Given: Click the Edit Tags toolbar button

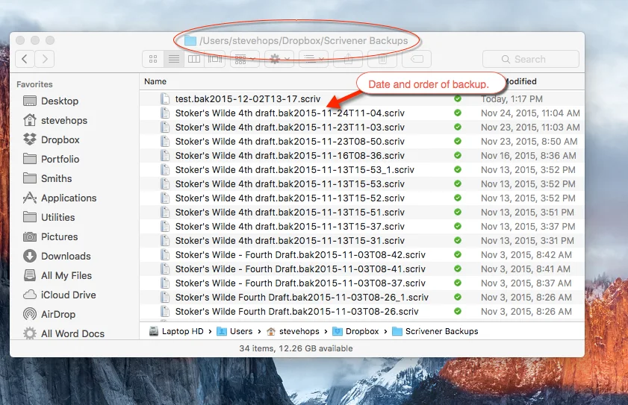Looking at the screenshot, I should (x=417, y=59).
